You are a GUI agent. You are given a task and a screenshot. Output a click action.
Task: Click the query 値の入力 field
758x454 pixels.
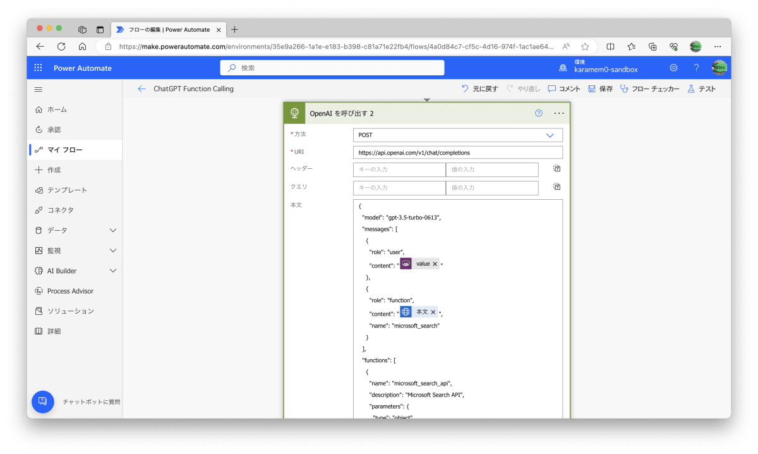tap(492, 188)
